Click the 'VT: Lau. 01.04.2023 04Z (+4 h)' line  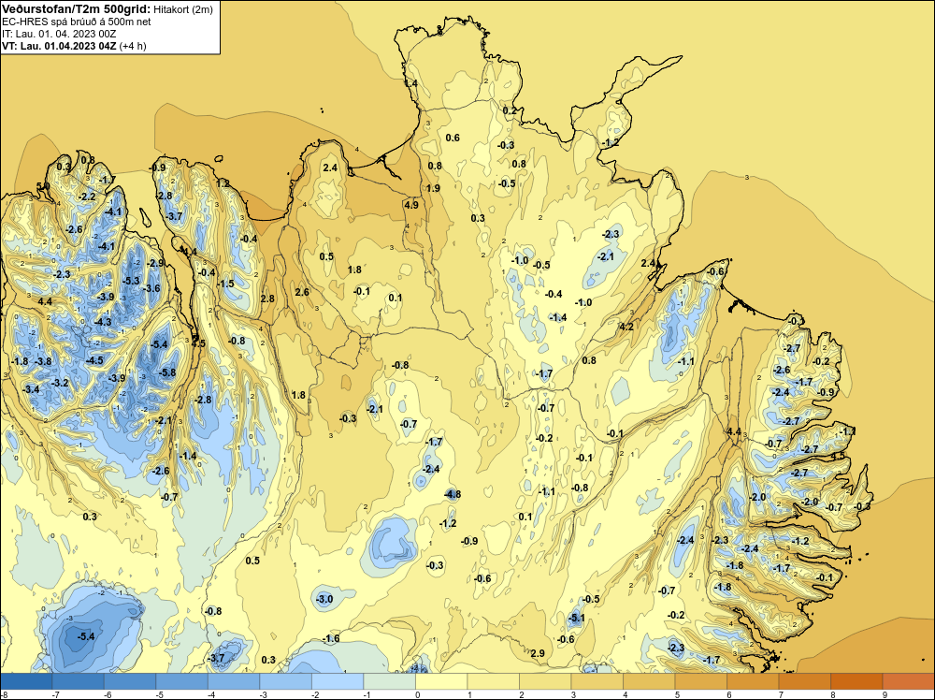click(74, 46)
